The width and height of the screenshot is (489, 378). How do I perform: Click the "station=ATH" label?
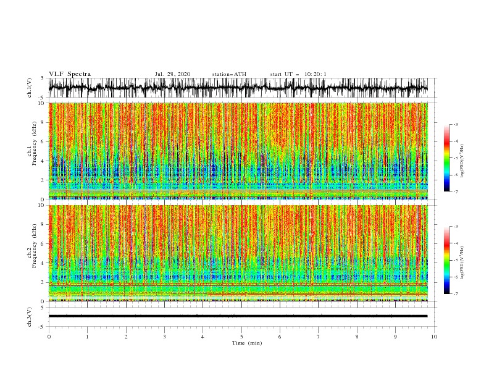(x=229, y=74)
